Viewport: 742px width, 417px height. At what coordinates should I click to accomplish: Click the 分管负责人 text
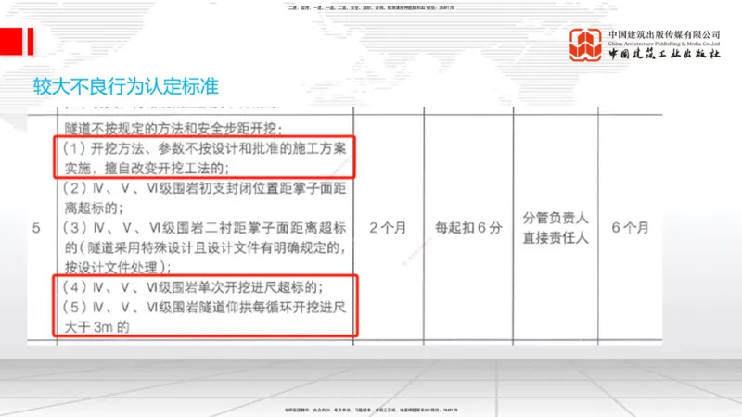pyautogui.click(x=556, y=218)
